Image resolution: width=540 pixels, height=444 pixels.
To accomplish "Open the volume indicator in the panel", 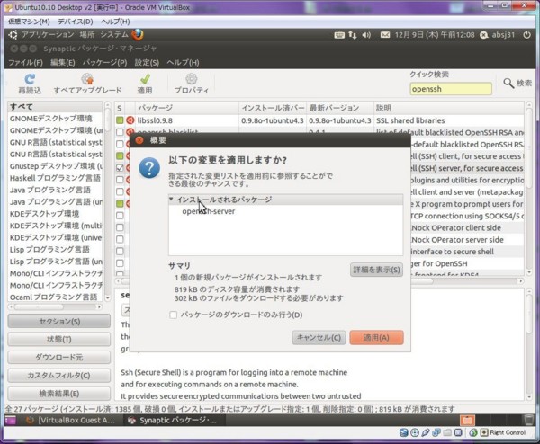I will tap(366, 35).
